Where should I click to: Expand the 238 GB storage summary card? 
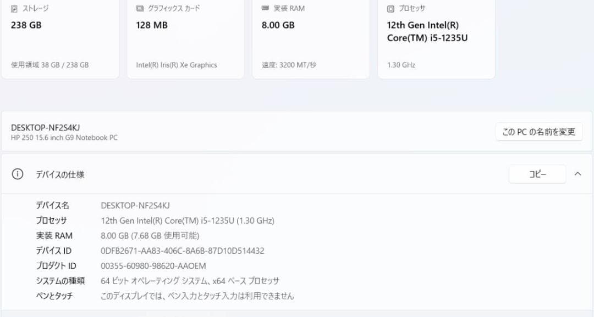61,38
